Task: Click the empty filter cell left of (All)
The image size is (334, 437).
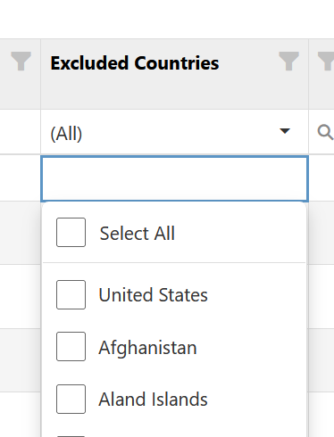Action: tap(21, 132)
